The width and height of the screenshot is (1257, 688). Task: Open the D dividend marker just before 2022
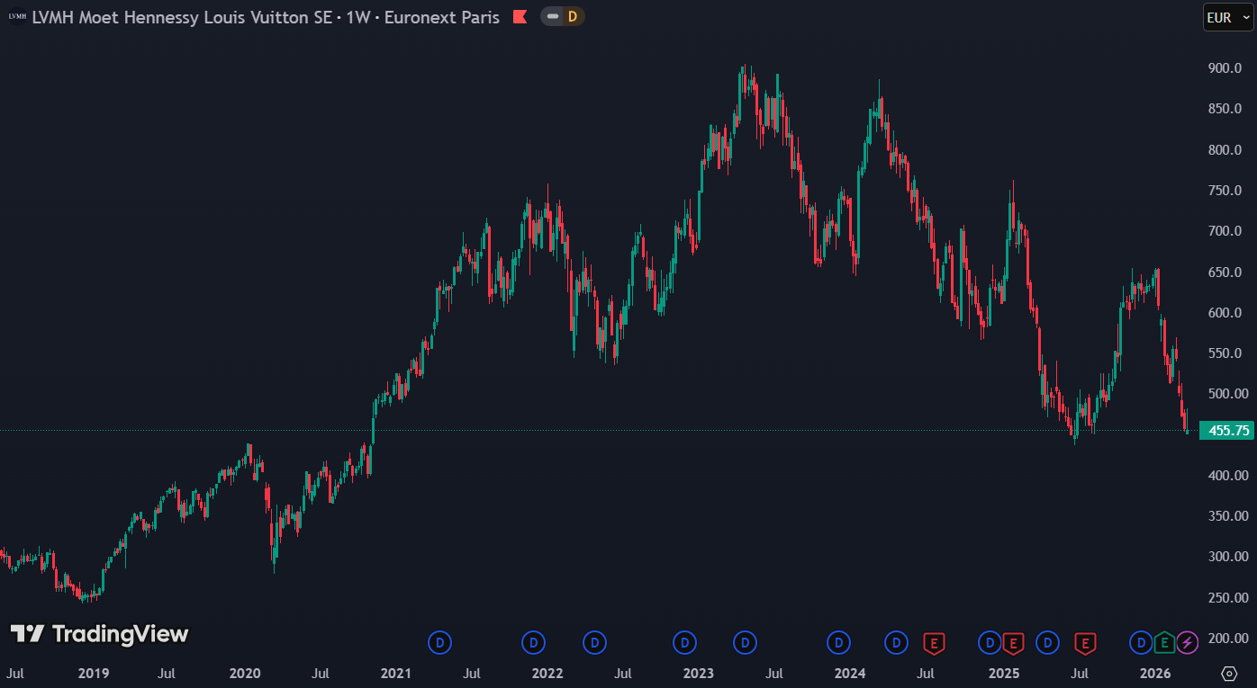534,642
